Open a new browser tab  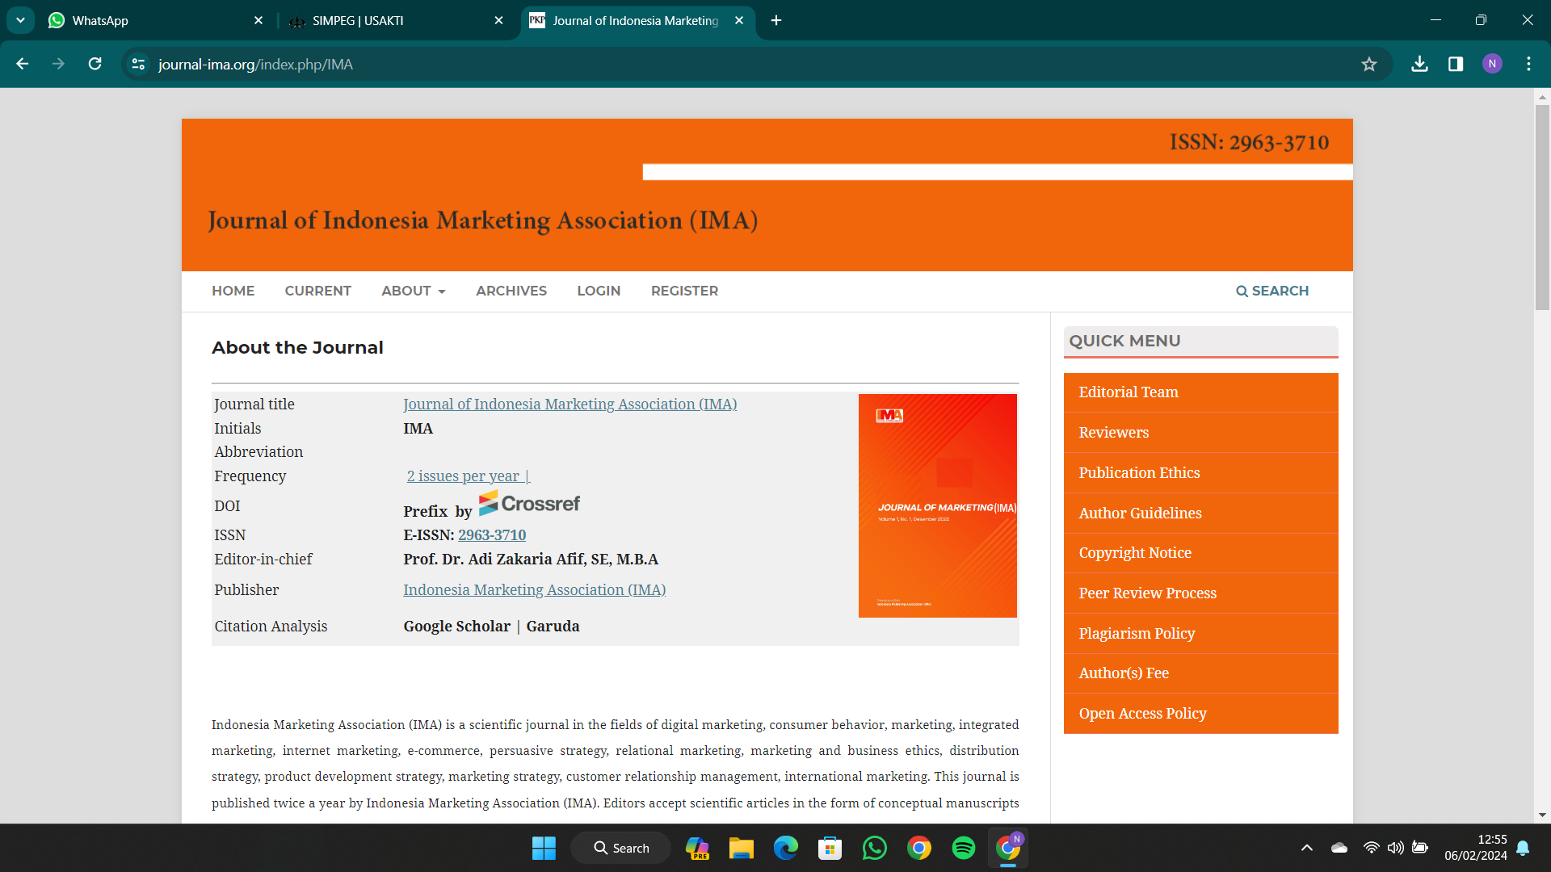[x=776, y=20]
